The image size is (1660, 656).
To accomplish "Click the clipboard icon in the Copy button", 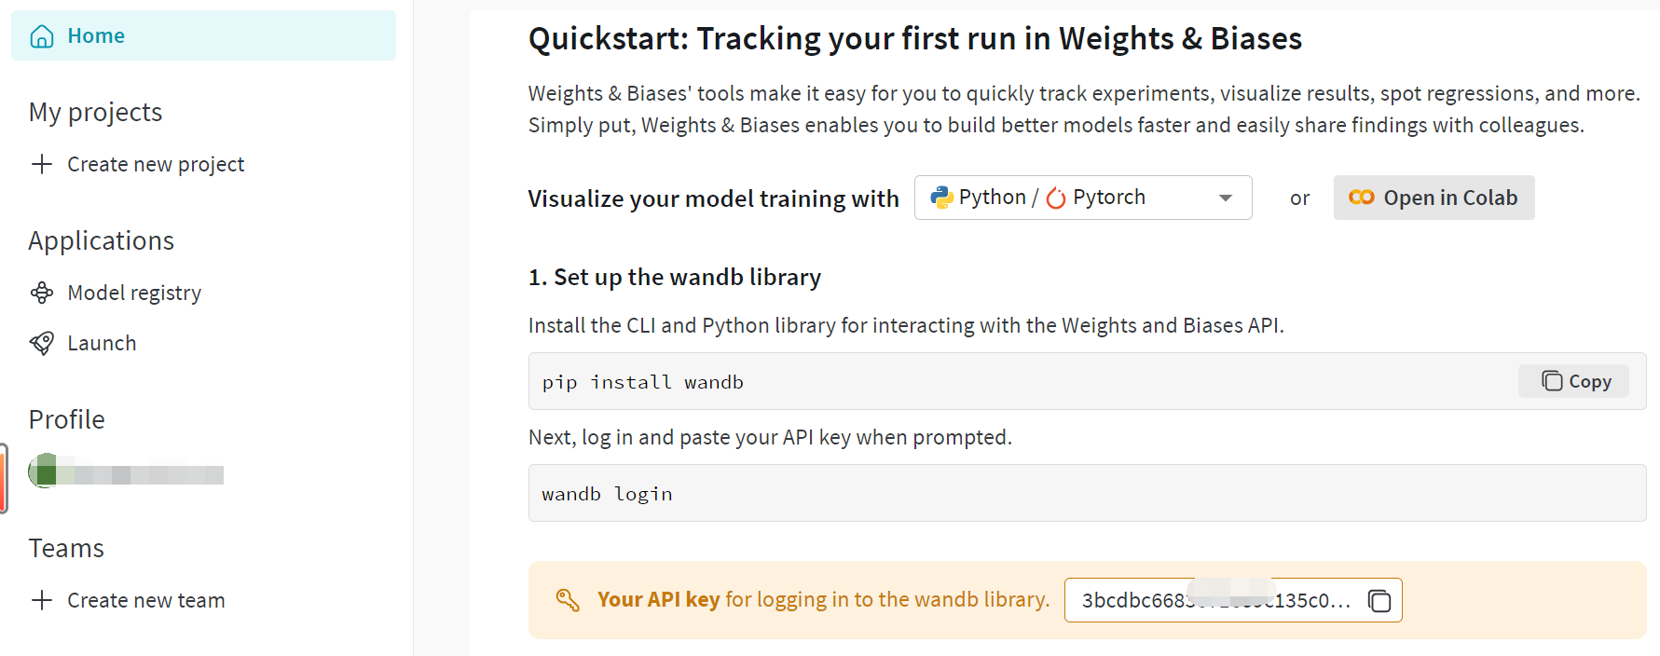I will [x=1550, y=381].
